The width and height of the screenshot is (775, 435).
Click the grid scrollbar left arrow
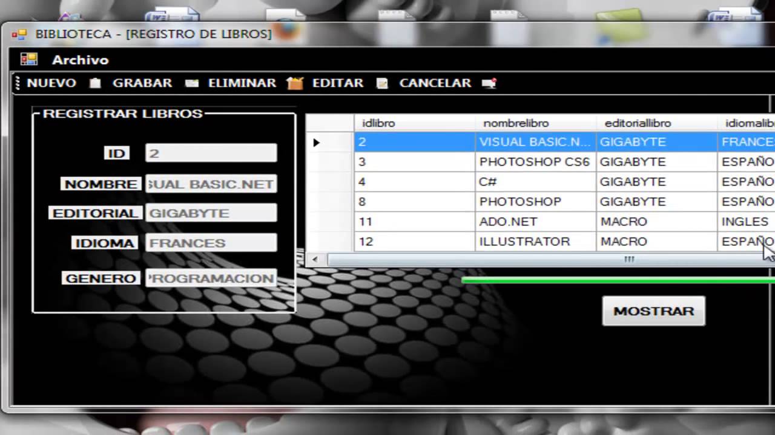[x=314, y=260]
